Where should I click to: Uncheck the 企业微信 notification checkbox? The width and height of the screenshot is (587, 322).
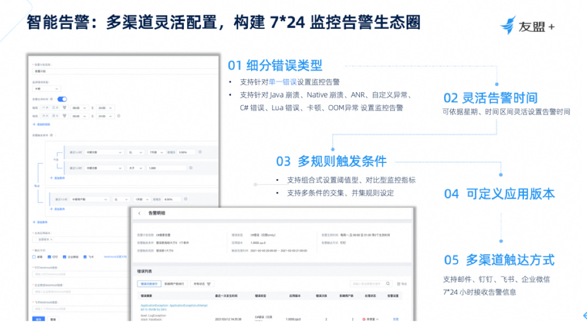click(65, 257)
